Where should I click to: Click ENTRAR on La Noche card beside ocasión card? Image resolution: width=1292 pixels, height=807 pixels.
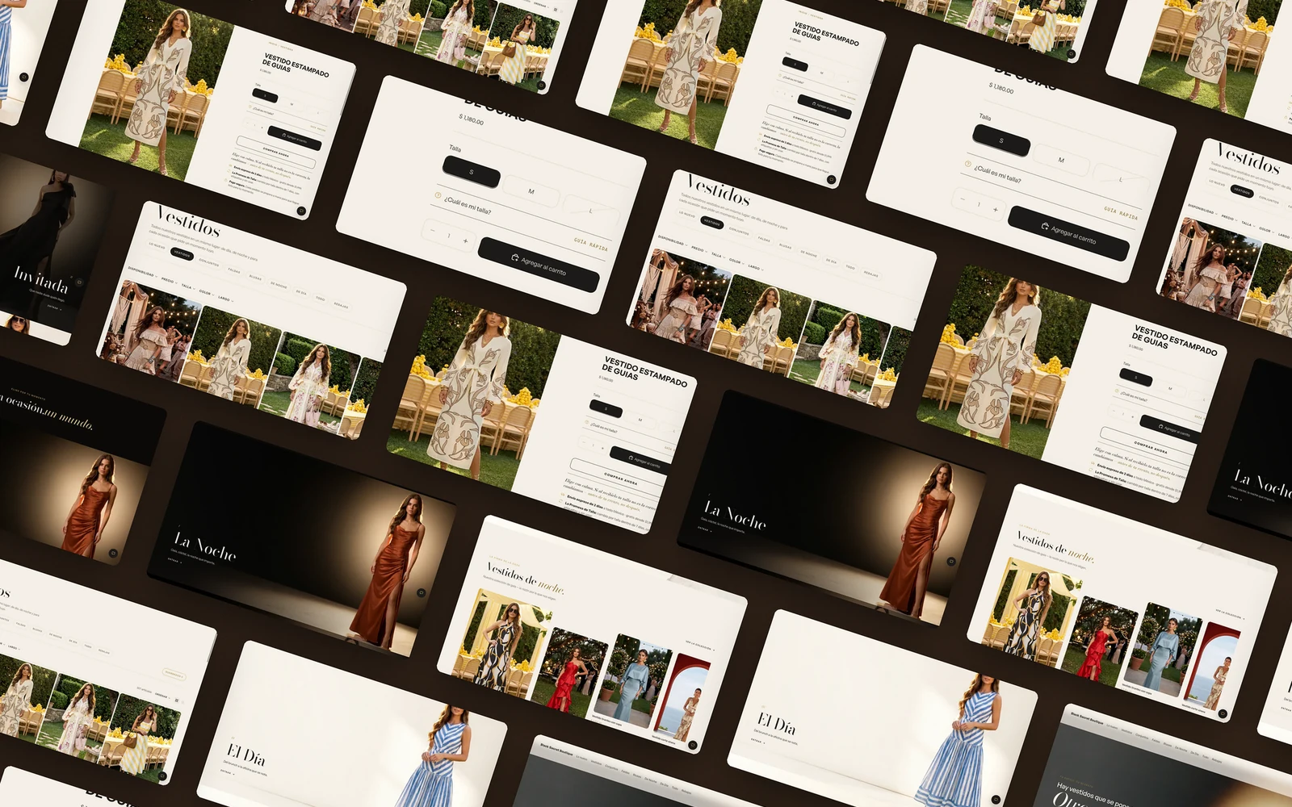174,560
